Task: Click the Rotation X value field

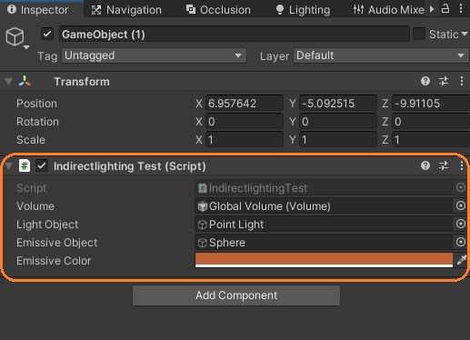Action: (245, 122)
